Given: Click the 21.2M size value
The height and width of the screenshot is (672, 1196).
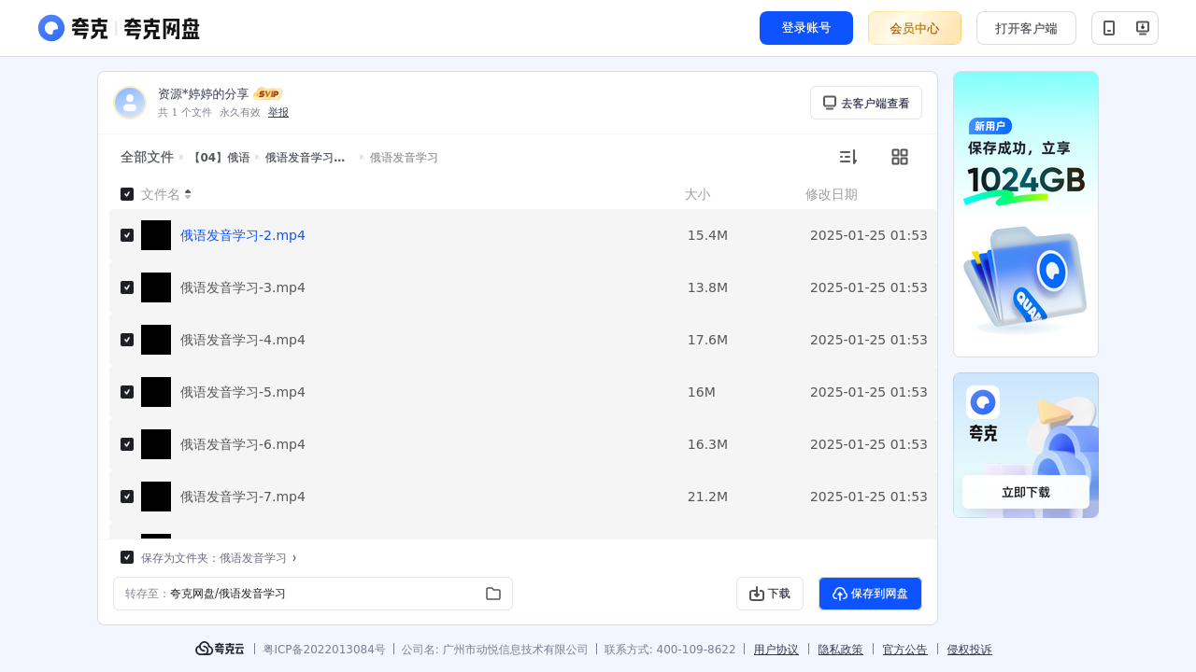Looking at the screenshot, I should coord(707,497).
